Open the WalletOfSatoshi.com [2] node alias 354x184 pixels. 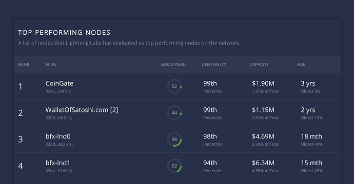82,110
